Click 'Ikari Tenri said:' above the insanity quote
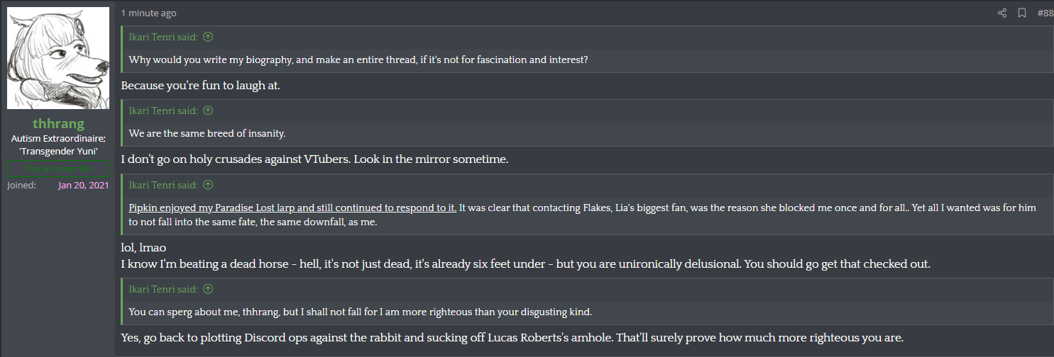1054x357 pixels. 163,110
